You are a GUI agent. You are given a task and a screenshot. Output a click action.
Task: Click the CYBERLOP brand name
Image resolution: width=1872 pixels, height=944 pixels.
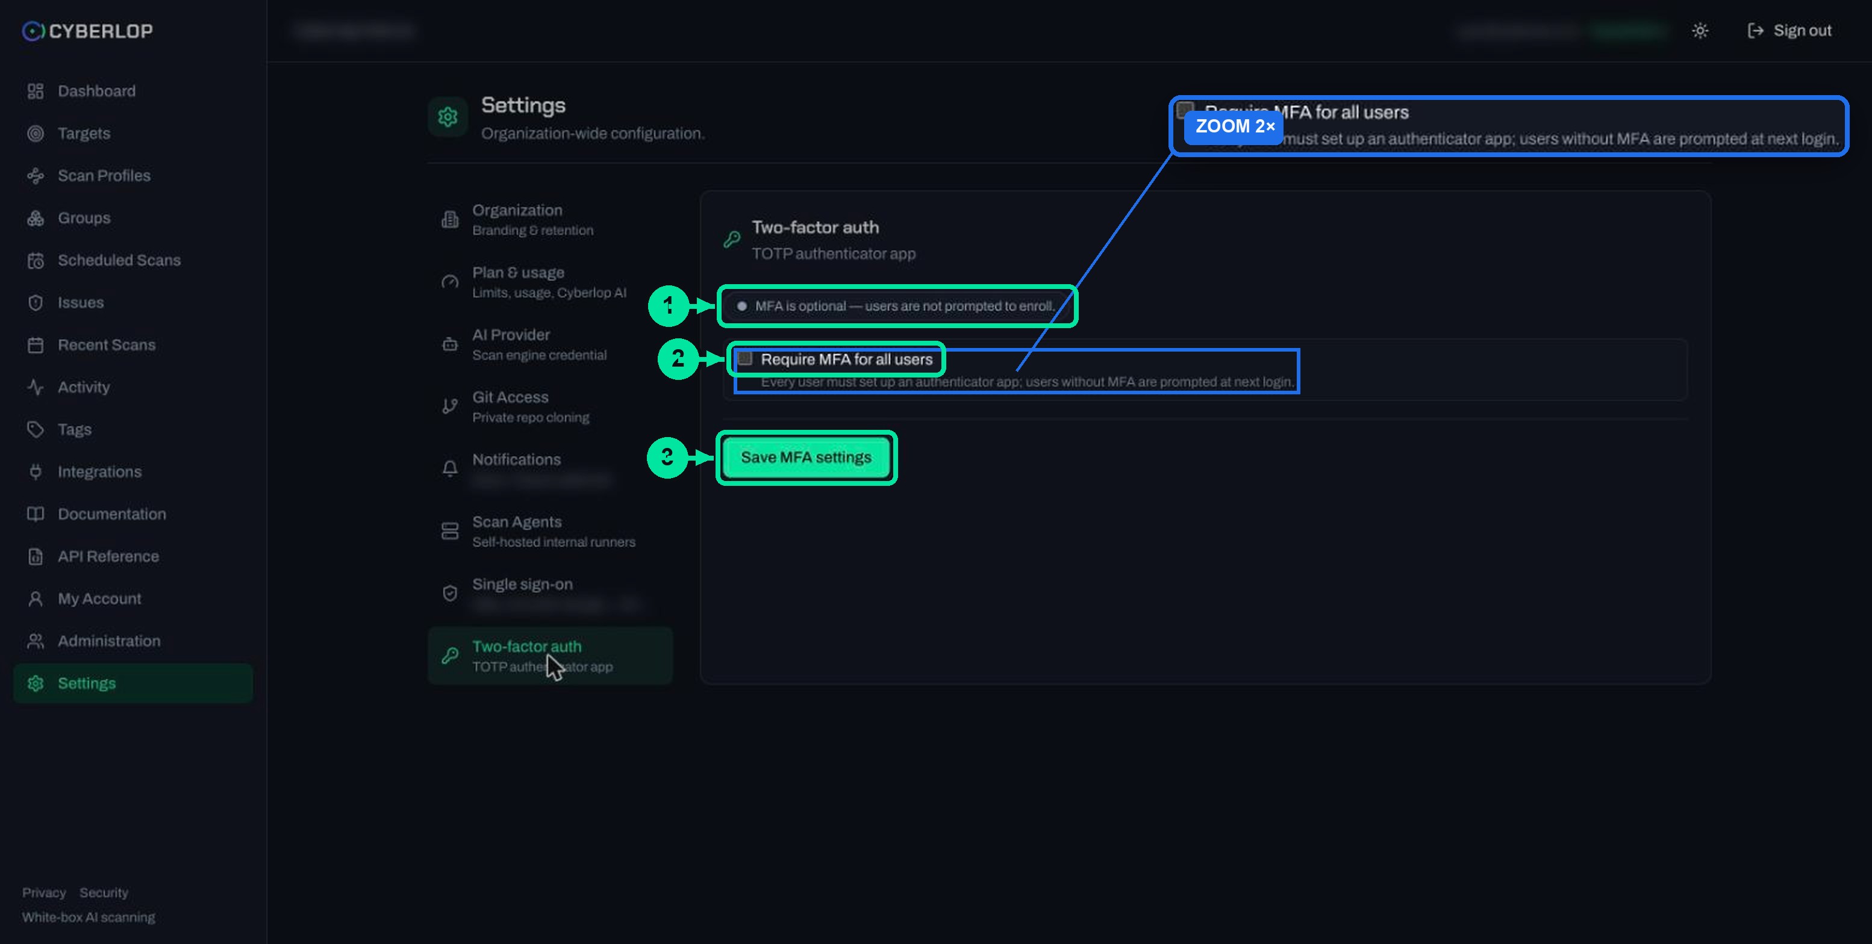click(x=101, y=31)
